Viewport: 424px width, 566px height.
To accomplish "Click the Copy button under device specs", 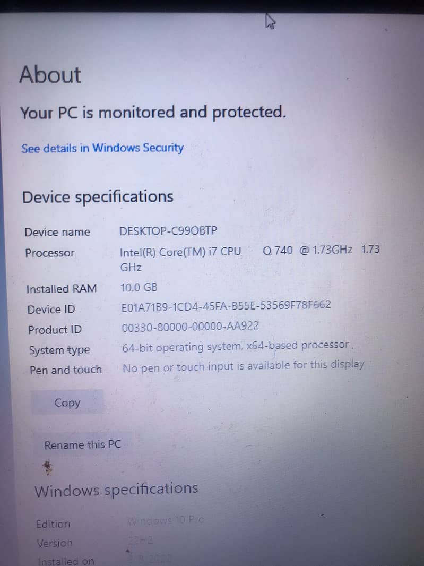I will point(67,402).
